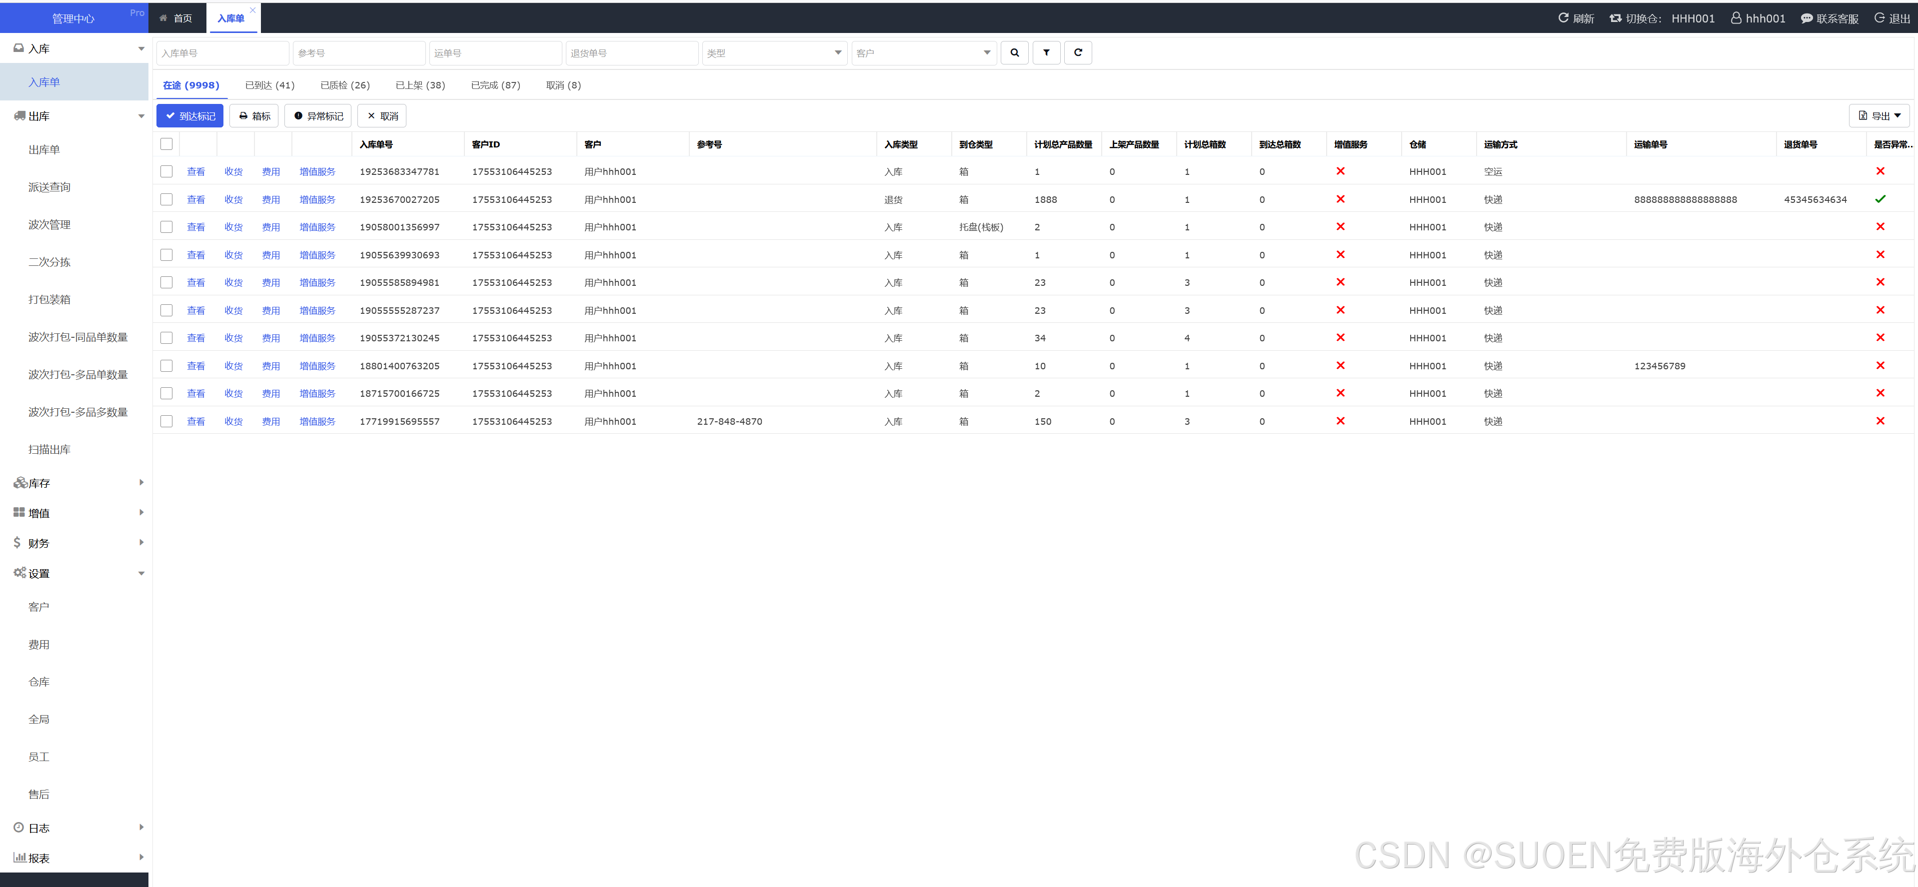Switch to the 已完成 (87) tab
The width and height of the screenshot is (1918, 887).
click(495, 85)
